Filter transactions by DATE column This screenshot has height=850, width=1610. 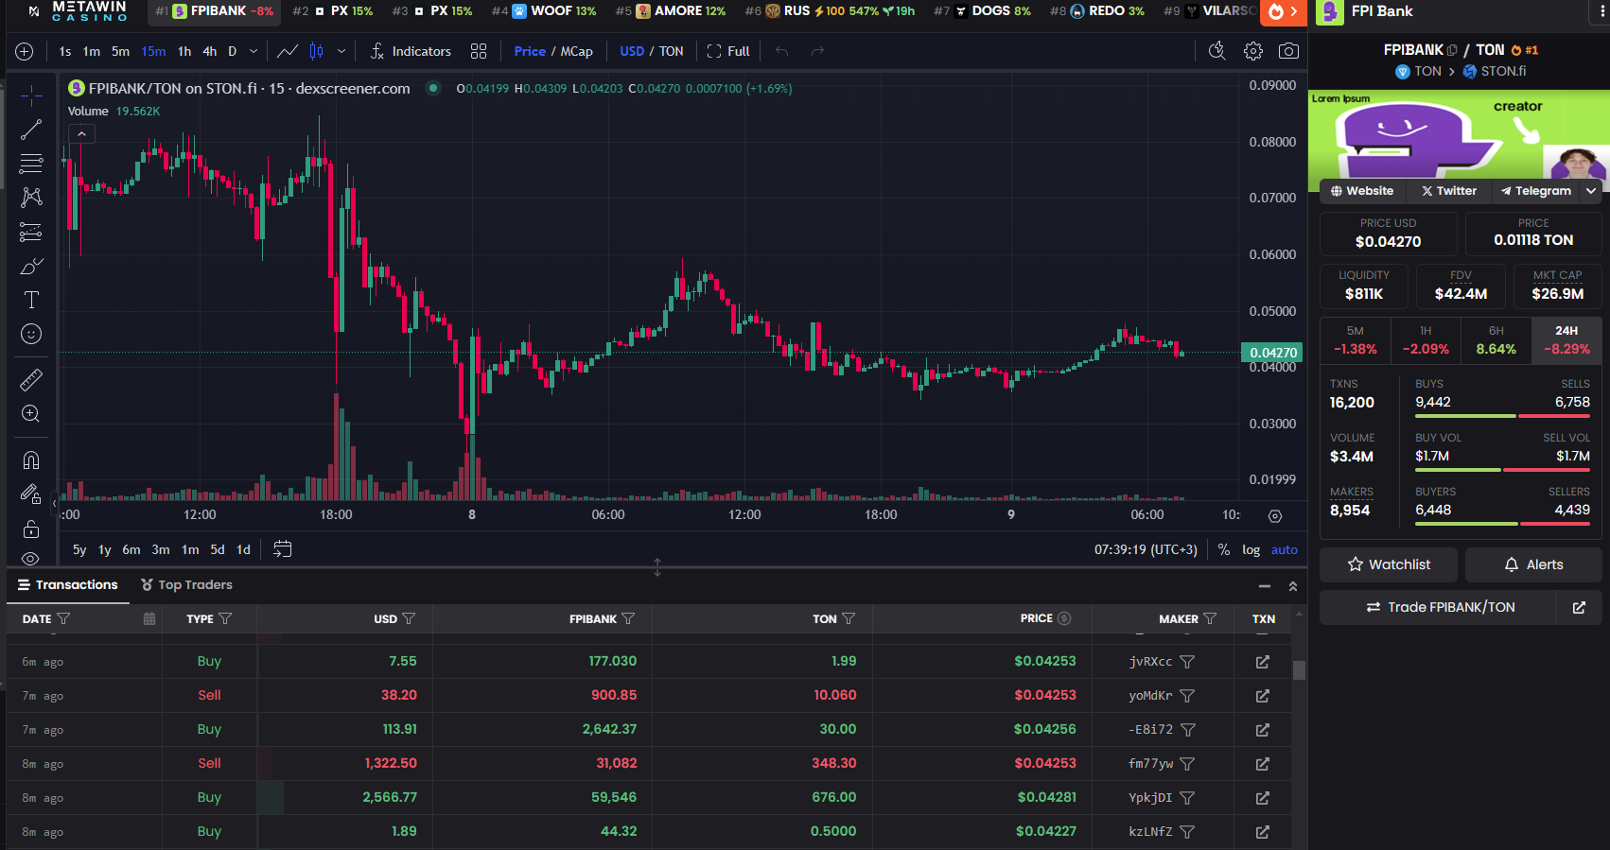[64, 619]
